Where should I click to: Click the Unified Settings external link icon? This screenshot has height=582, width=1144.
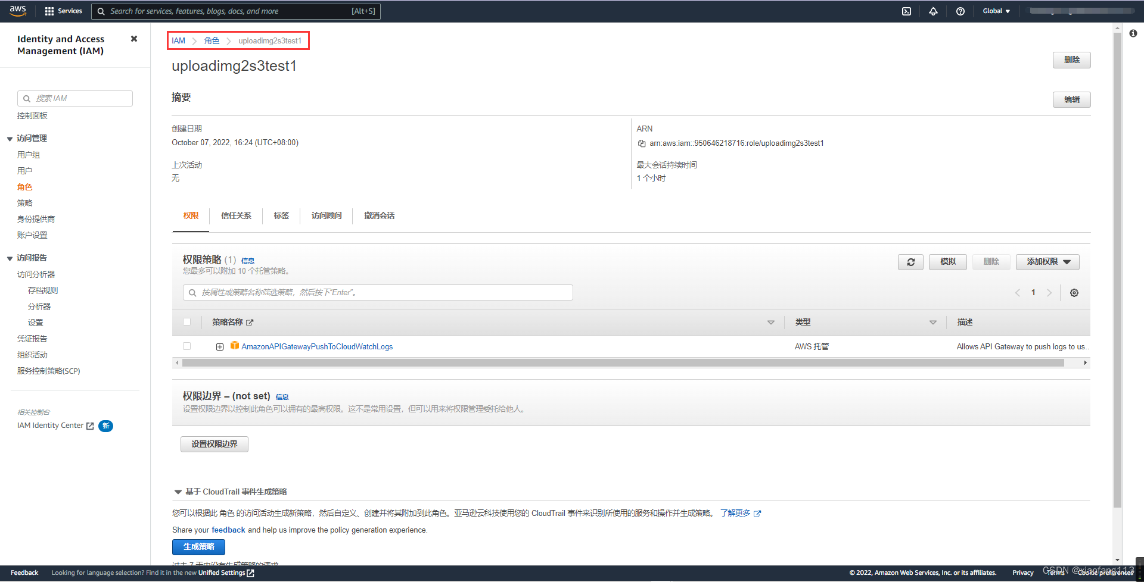pos(250,573)
